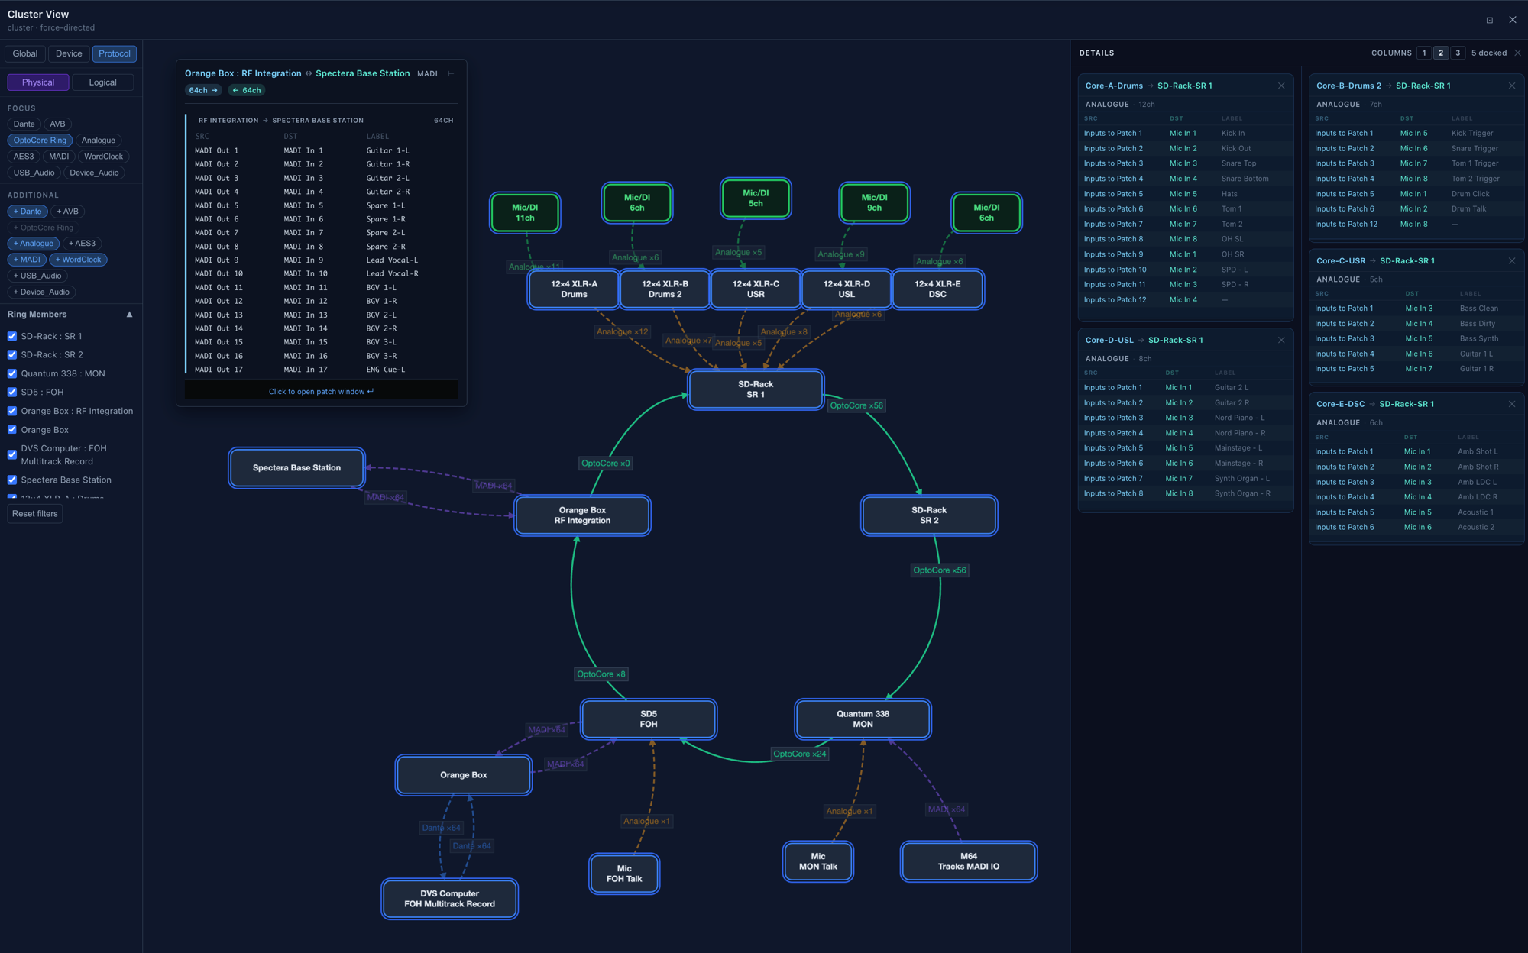Click 'Snare Bottom' label in Core-A-Drums card
This screenshot has width=1528, height=953.
point(1245,179)
